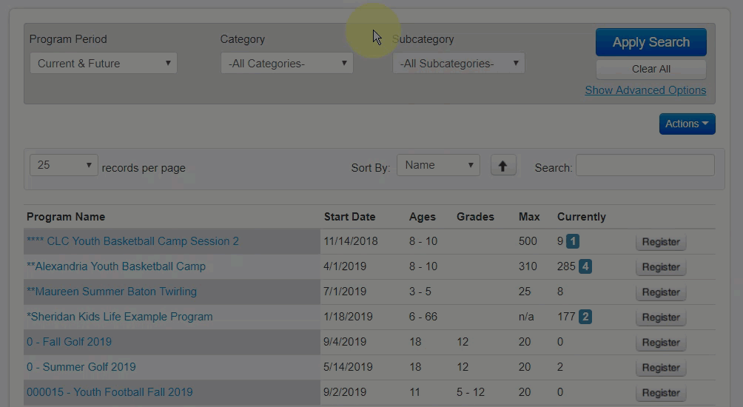Click the badge 2 beside Sheridan Kids count
743x407 pixels.
(x=585, y=317)
